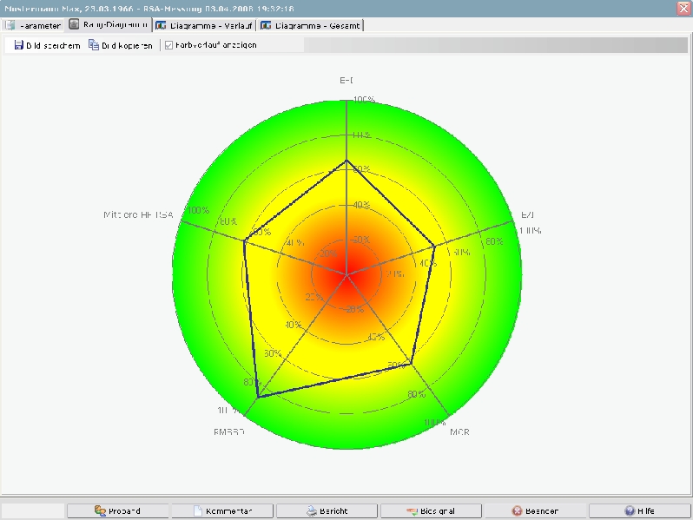The width and height of the screenshot is (693, 520).
Task: Click the E/I axis label on the right
Action: coord(527,214)
